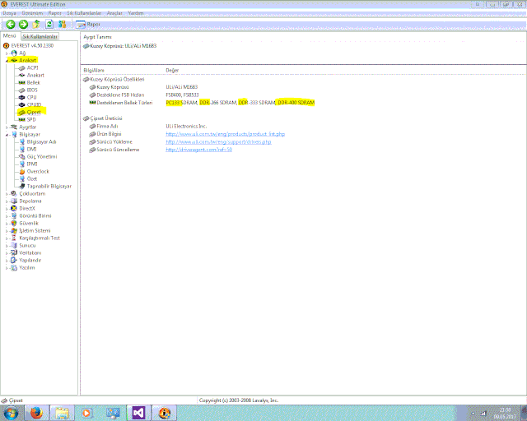Collapse the Anakart tree node
This screenshot has height=421, width=527.
[7, 61]
